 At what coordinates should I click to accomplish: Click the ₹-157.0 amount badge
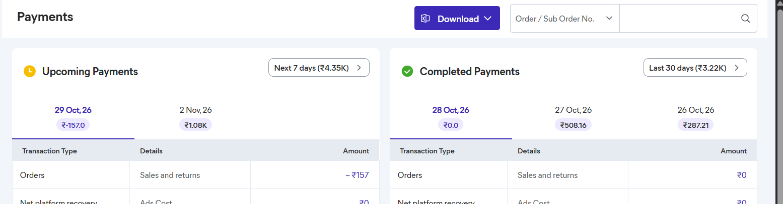click(73, 125)
